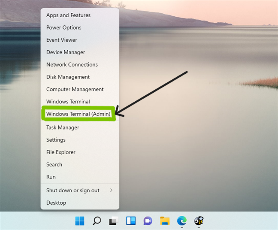
Task: Select Network Connections
Action: click(80, 64)
